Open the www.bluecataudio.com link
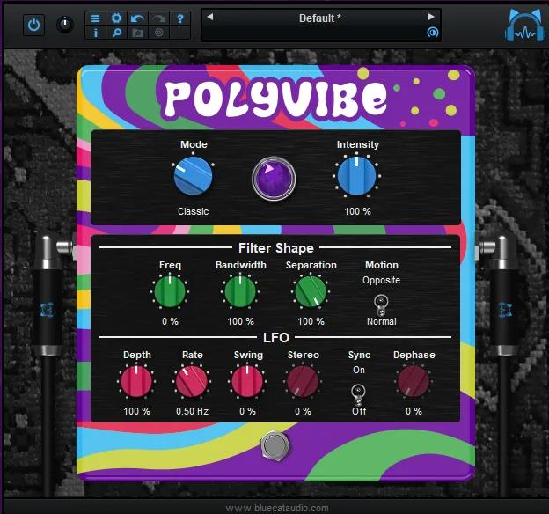 click(277, 508)
